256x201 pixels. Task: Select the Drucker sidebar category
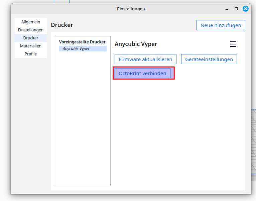click(31, 38)
